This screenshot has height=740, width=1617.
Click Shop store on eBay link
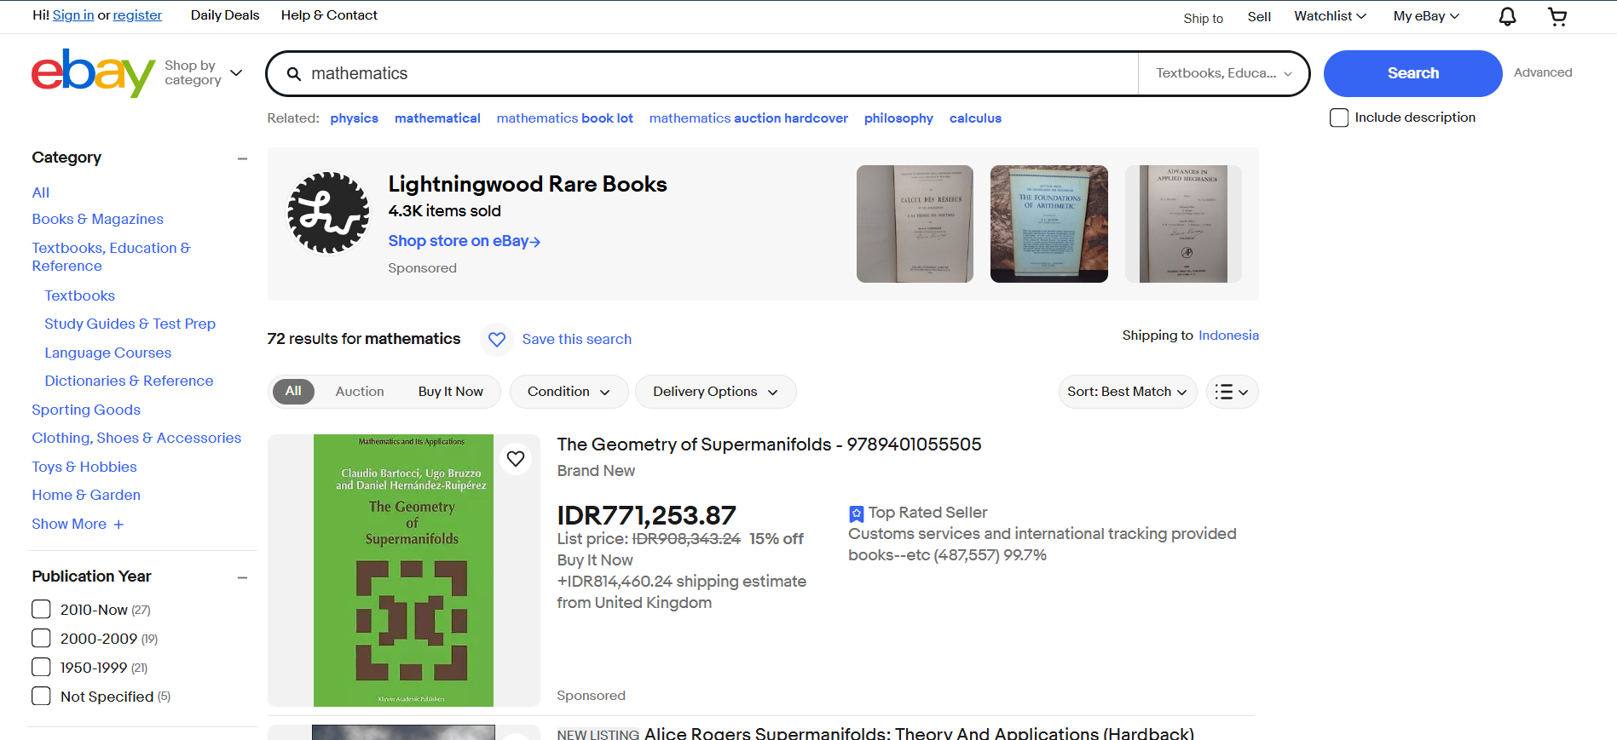tap(465, 241)
